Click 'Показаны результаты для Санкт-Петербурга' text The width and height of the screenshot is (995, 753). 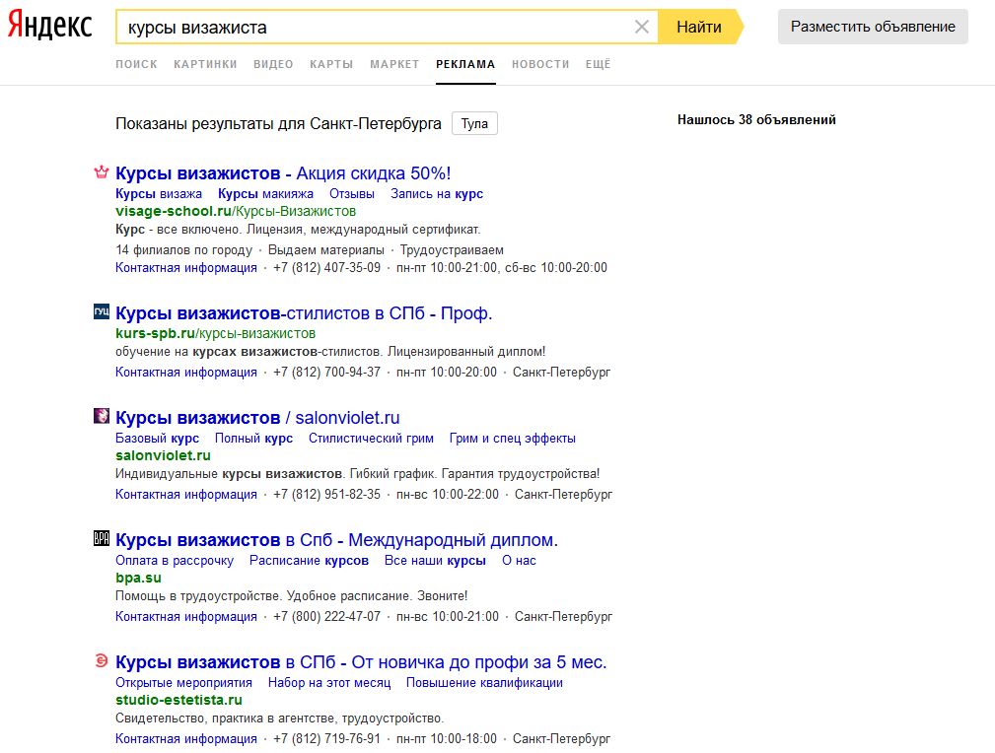tap(278, 124)
